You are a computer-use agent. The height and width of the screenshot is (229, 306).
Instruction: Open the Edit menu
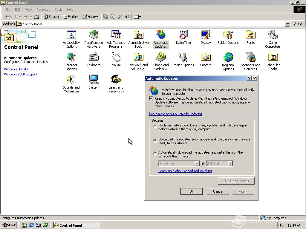pyautogui.click(x=18, y=10)
